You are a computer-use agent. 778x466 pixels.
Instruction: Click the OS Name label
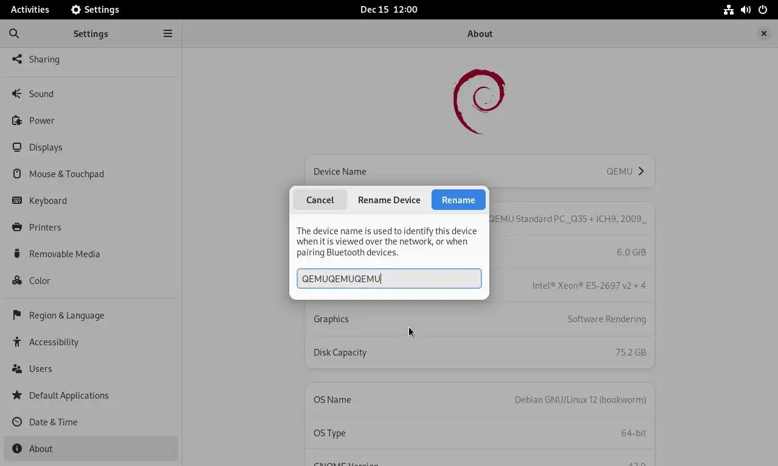click(332, 399)
